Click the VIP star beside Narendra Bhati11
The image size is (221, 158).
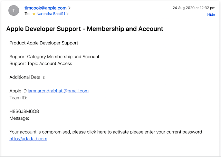click(34, 14)
